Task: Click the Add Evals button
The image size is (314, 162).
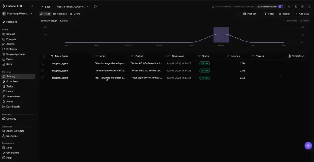Action: pos(302,14)
